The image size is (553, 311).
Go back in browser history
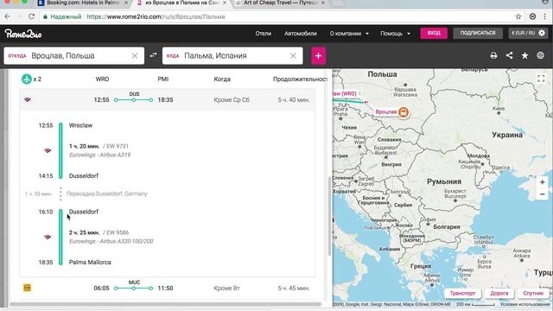(x=8, y=16)
